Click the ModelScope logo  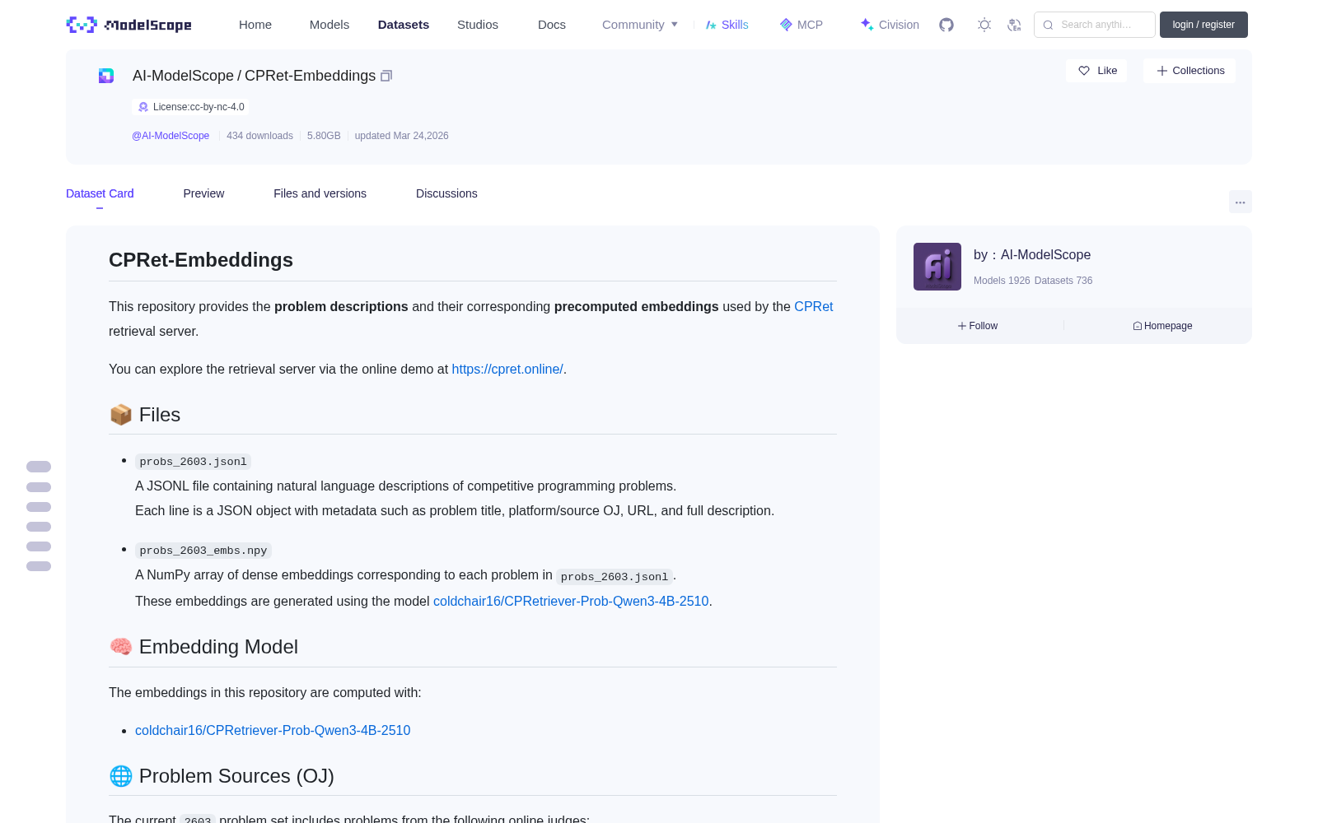click(x=129, y=25)
